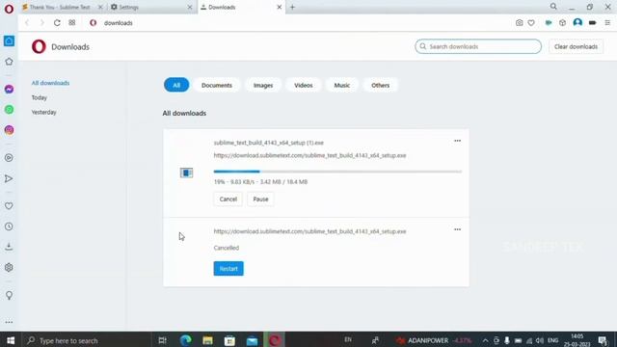
Task: Click Type here to search taskbar box
Action: (87, 340)
